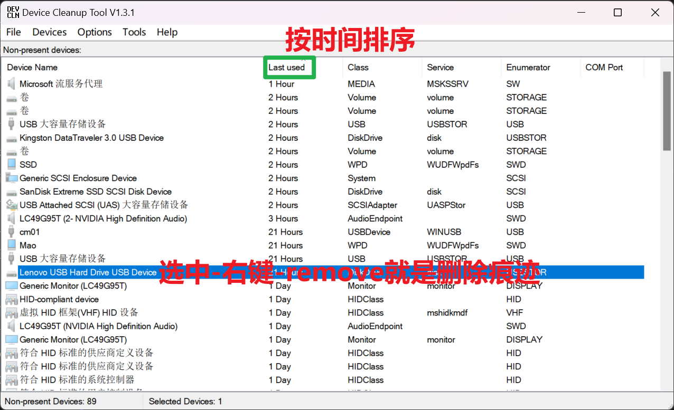
Task: Click the disk icon beside SanDisk Extreme SSD
Action: [x=11, y=192]
